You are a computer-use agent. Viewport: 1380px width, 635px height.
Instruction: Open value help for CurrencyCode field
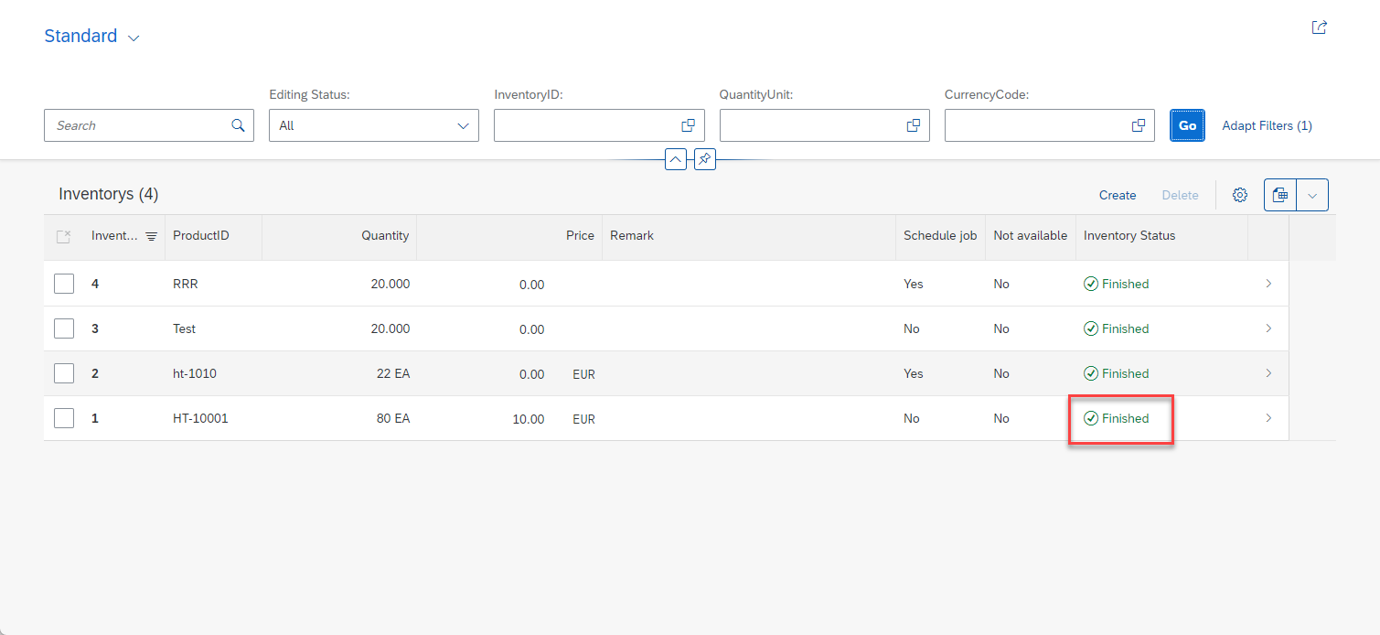pos(1139,125)
